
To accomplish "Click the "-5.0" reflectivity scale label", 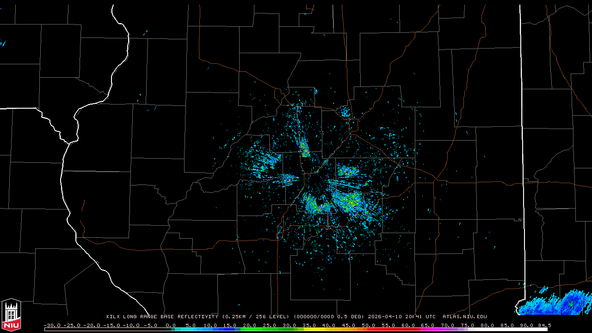I will point(150,326).
